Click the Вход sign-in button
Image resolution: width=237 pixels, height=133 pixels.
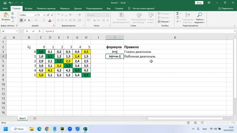pos(199,3)
